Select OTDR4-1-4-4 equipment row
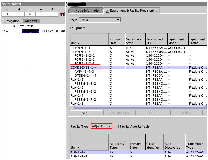Image resolution: width=208 pixels, height=160 pixels. (x=139, y=75)
